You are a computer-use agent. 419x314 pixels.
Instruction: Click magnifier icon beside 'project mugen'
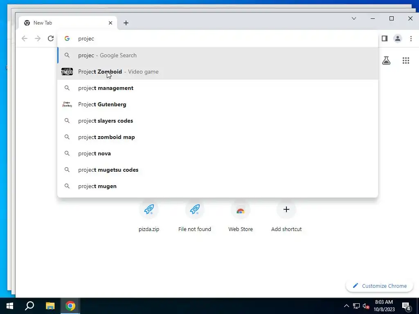click(67, 186)
